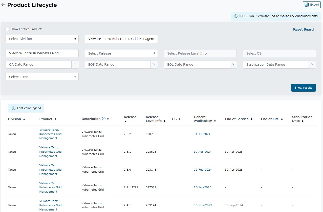Click the 10-Jan-2025 General Availability date
The image size is (323, 212).
coord(203,187)
